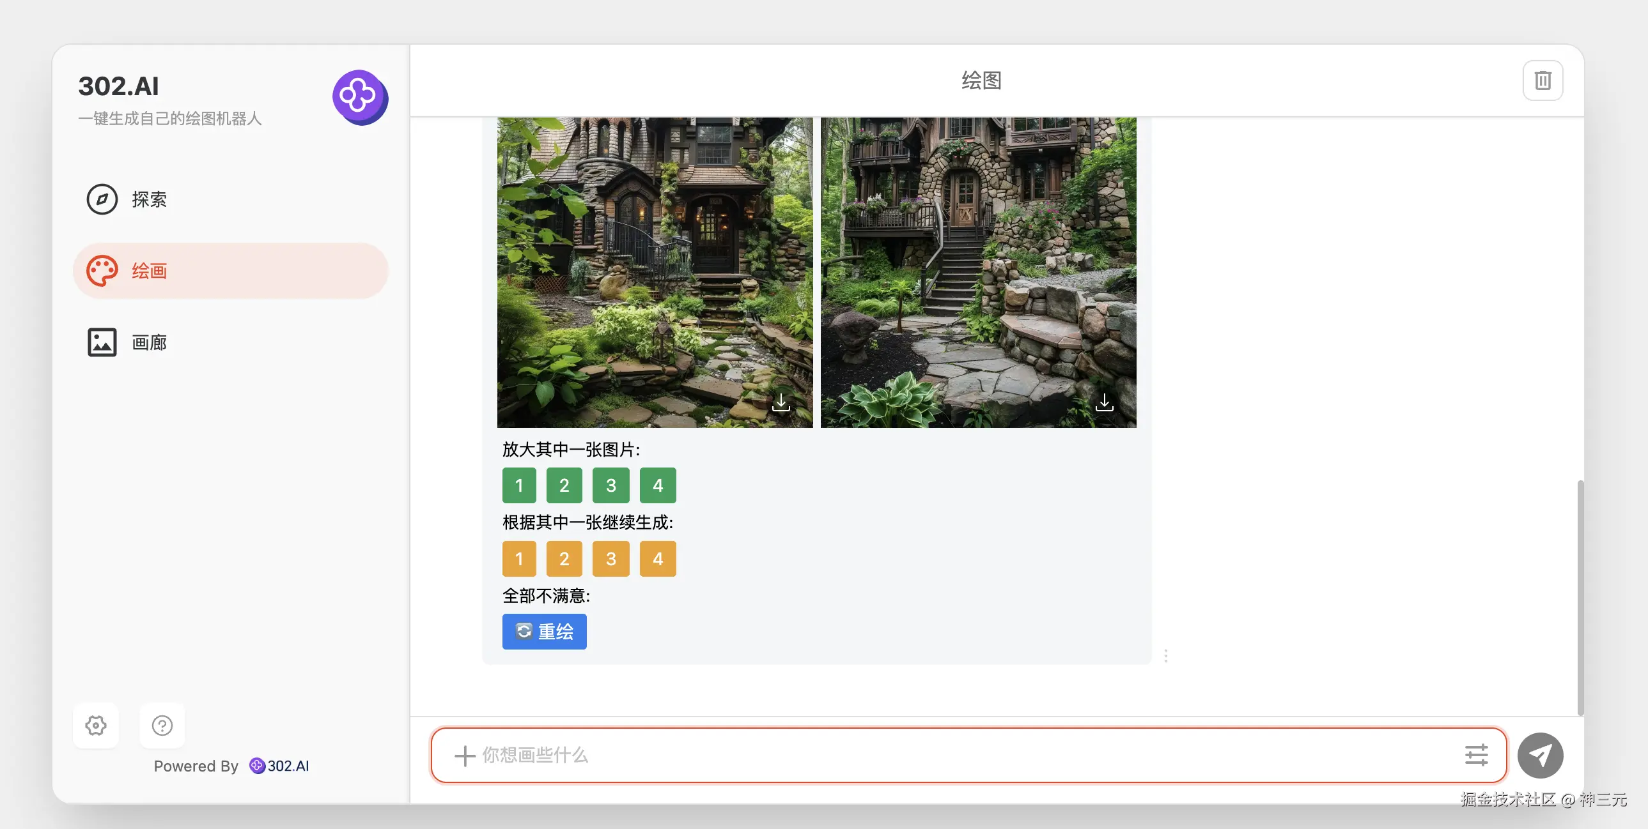The image size is (1648, 829).
Task: Upscale image 3 with green button
Action: 610,485
